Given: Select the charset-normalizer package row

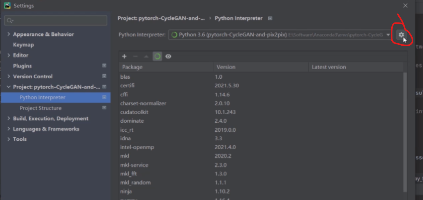Looking at the screenshot, I should [x=261, y=103].
